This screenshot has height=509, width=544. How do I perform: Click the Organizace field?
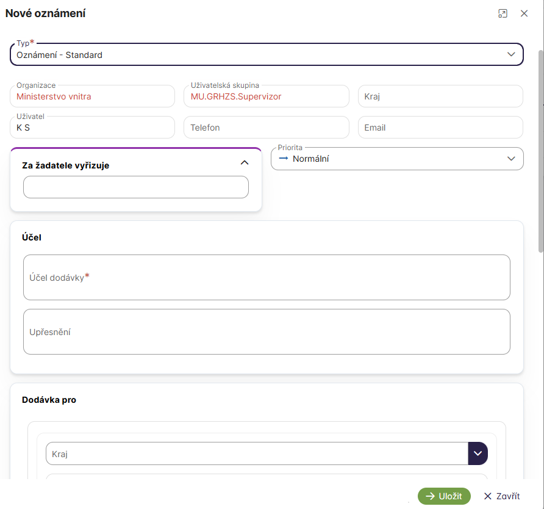[x=92, y=96]
